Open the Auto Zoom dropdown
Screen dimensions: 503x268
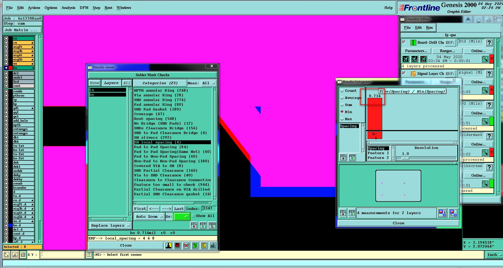click(149, 216)
